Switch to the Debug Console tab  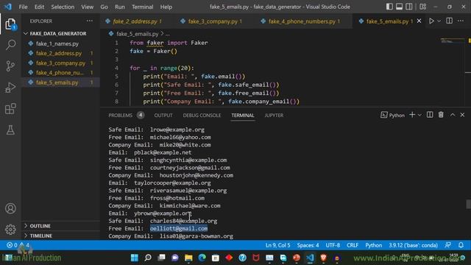[x=202, y=115]
